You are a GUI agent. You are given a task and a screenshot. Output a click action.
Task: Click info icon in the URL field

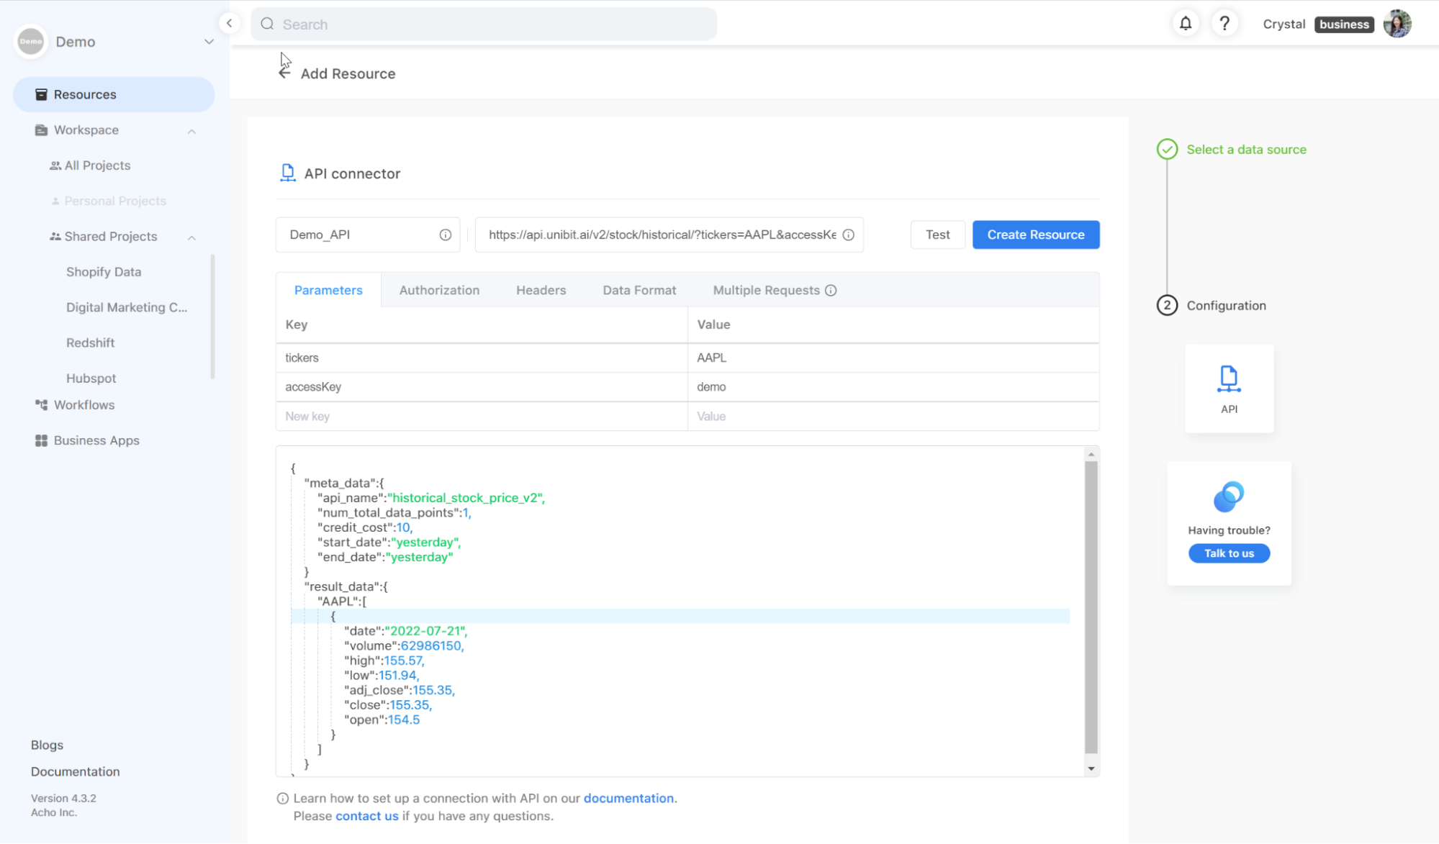848,235
